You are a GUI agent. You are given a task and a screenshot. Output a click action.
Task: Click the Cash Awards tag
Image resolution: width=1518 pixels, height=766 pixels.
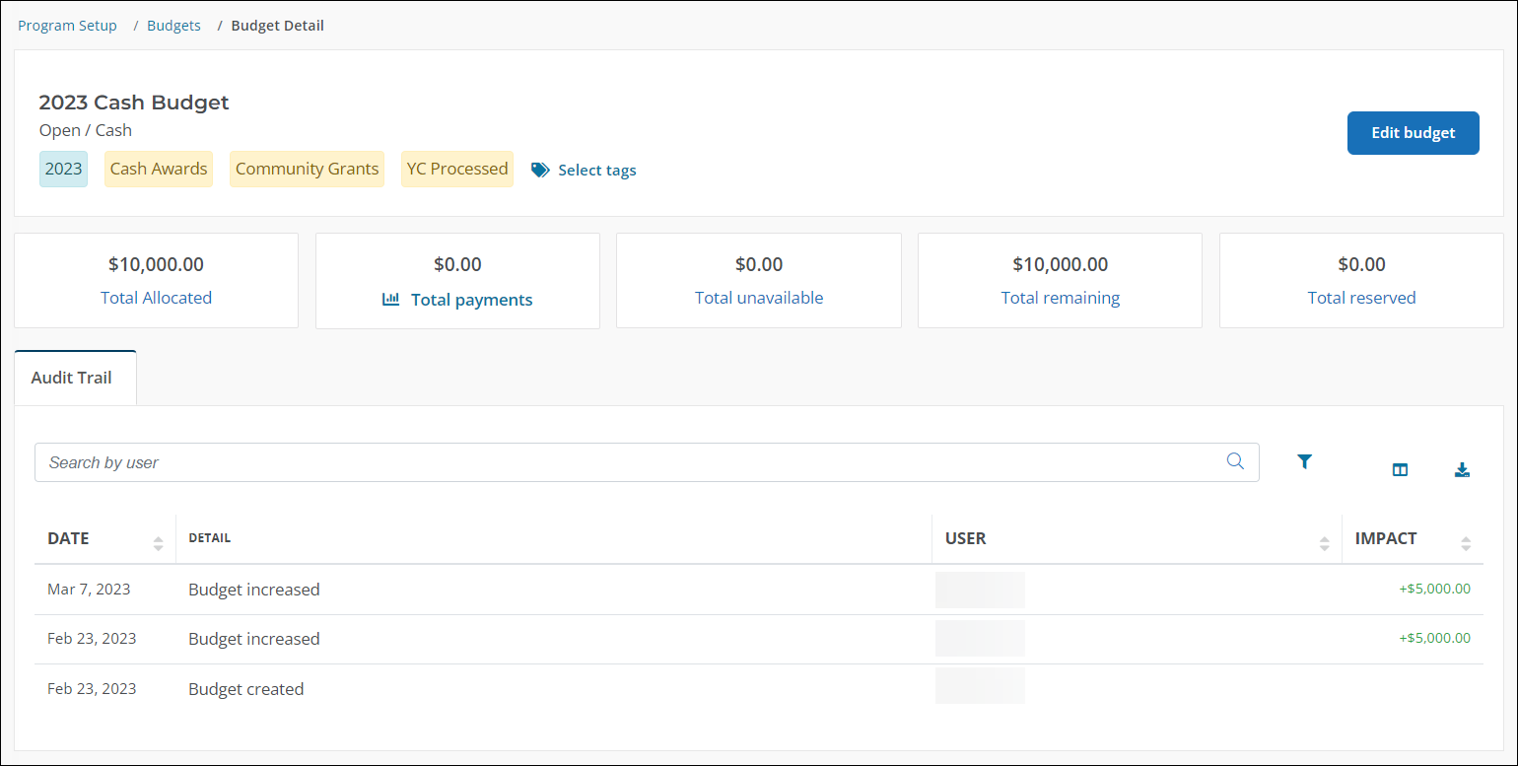(159, 169)
